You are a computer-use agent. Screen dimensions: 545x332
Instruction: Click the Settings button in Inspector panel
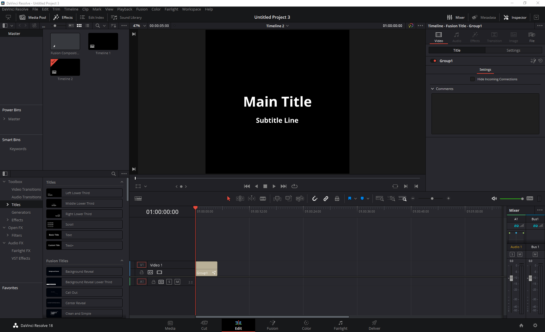[x=513, y=50]
